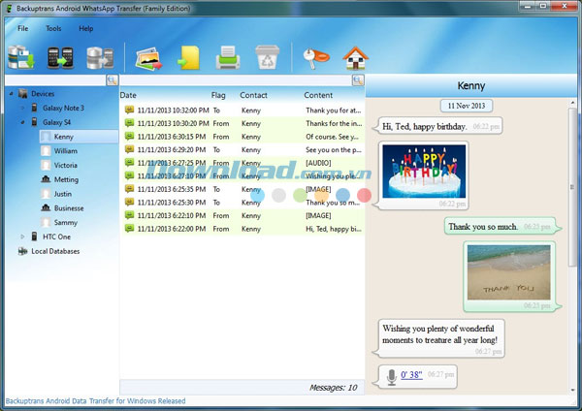The height and width of the screenshot is (411, 582).
Task: Click the phone-to-phone transfer toolbar icon
Action: point(60,57)
